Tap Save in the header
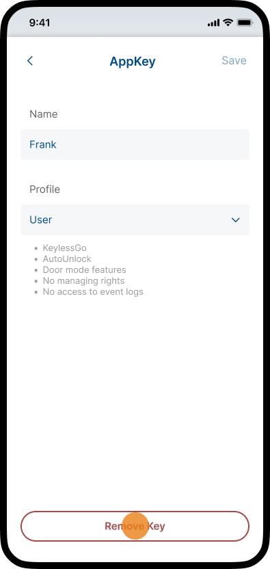 (234, 61)
